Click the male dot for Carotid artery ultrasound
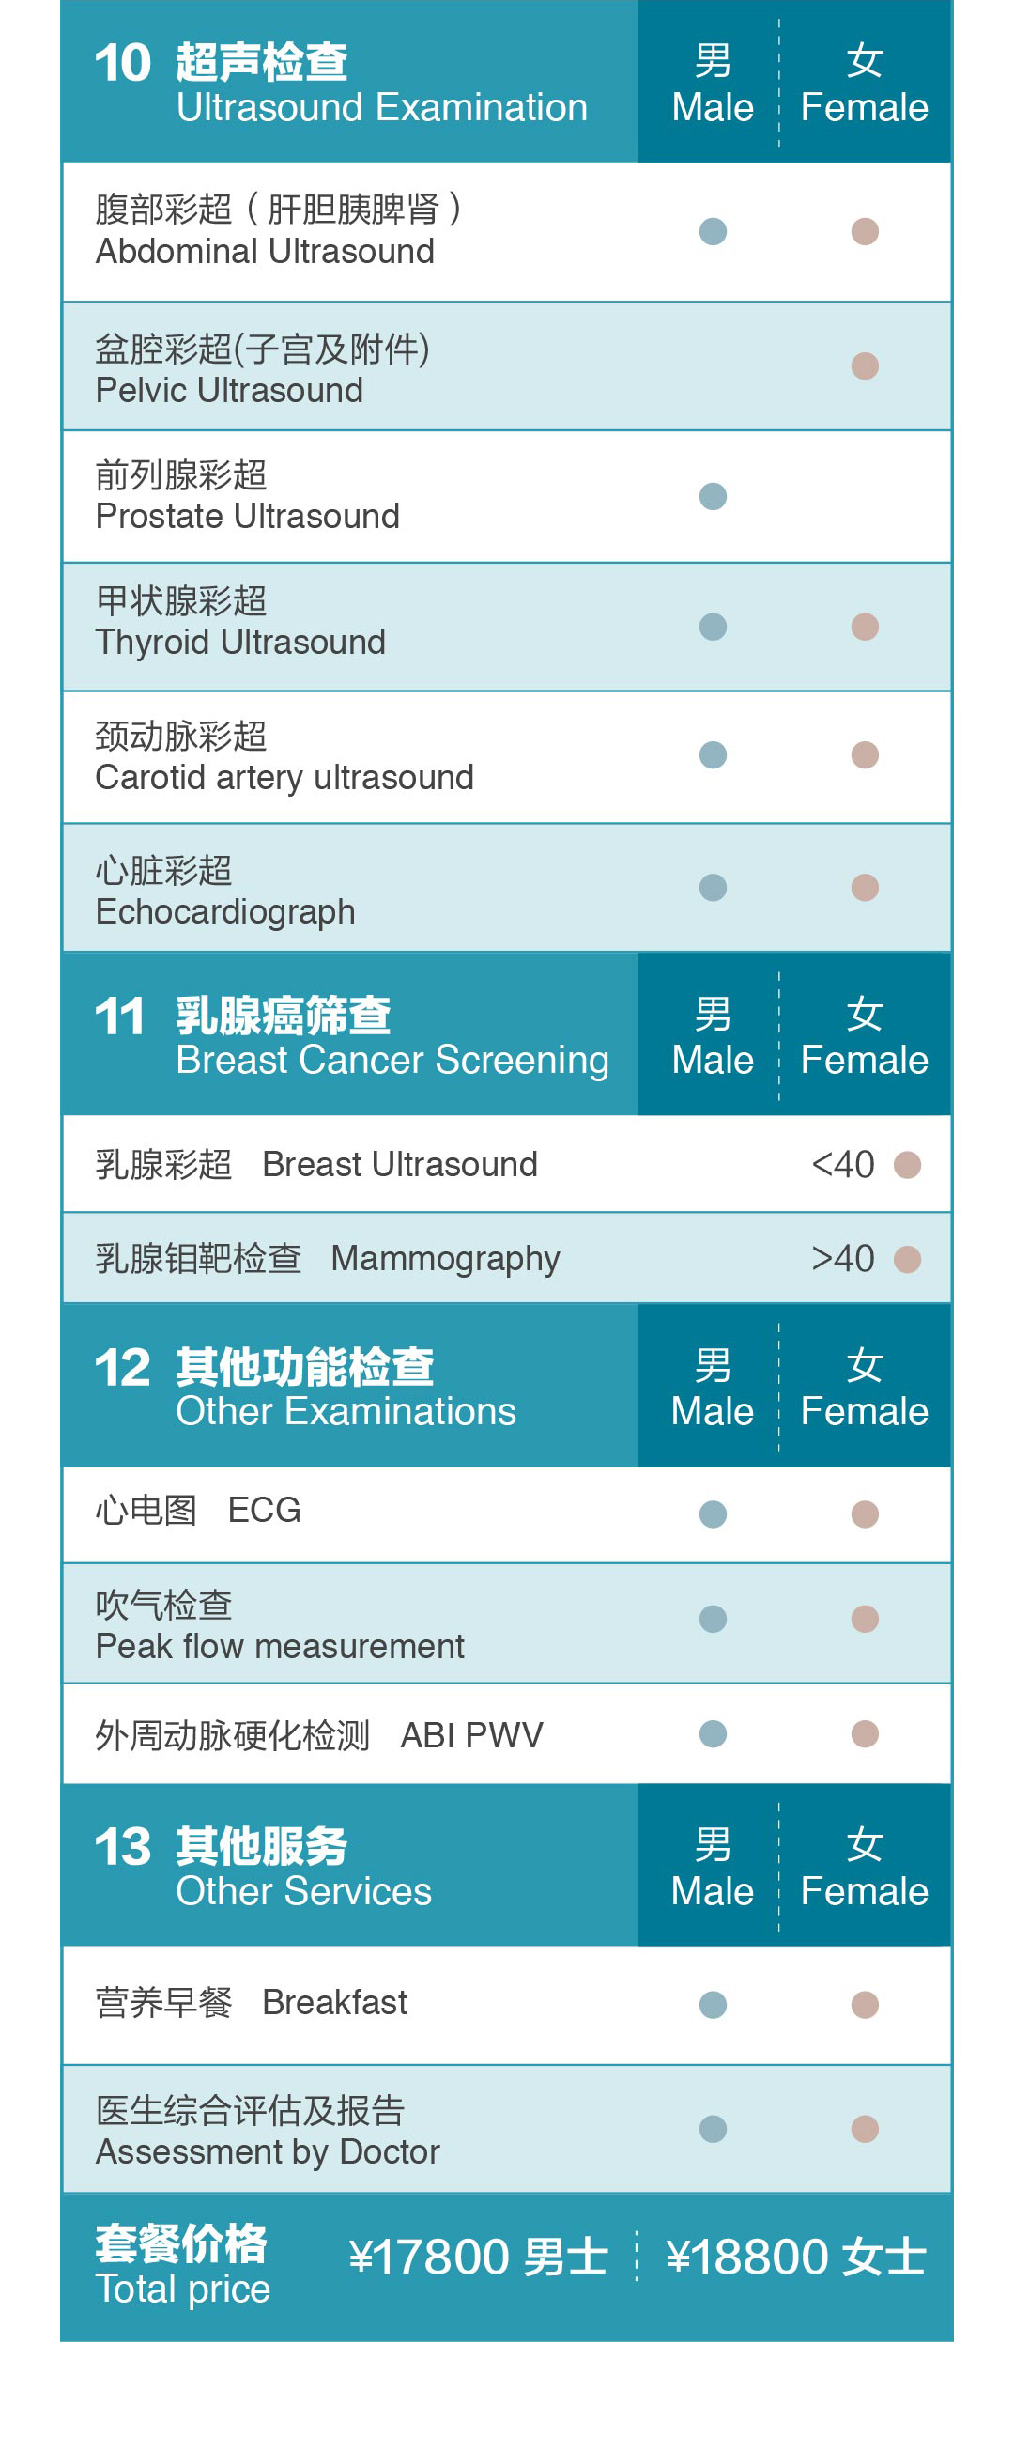This screenshot has height=2437, width=1014. (x=713, y=755)
